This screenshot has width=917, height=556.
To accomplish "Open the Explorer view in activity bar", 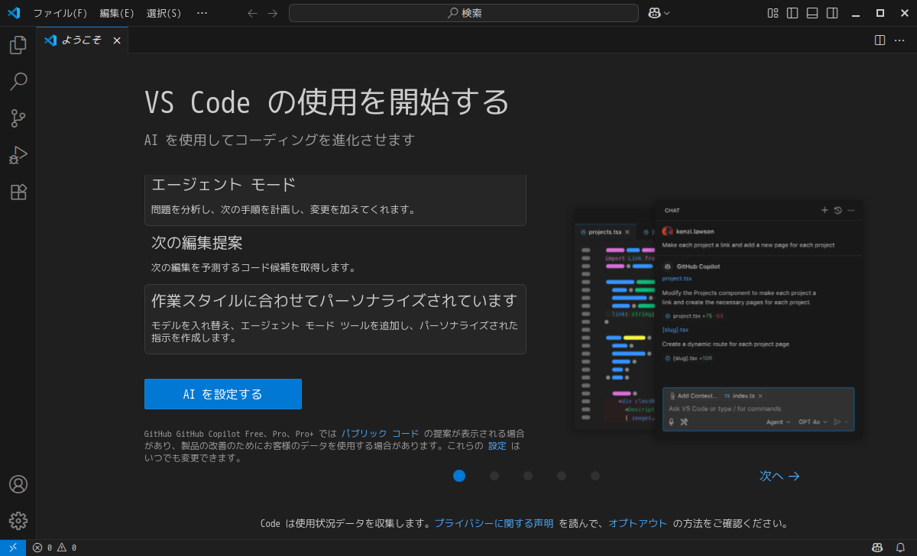I will pos(18,45).
